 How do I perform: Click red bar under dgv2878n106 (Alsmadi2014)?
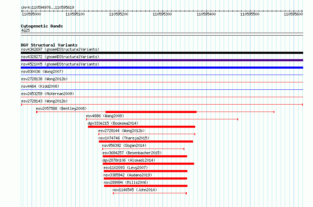pos(148,164)
